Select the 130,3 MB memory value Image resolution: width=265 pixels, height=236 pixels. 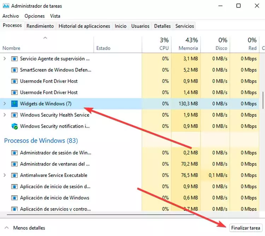(188, 104)
